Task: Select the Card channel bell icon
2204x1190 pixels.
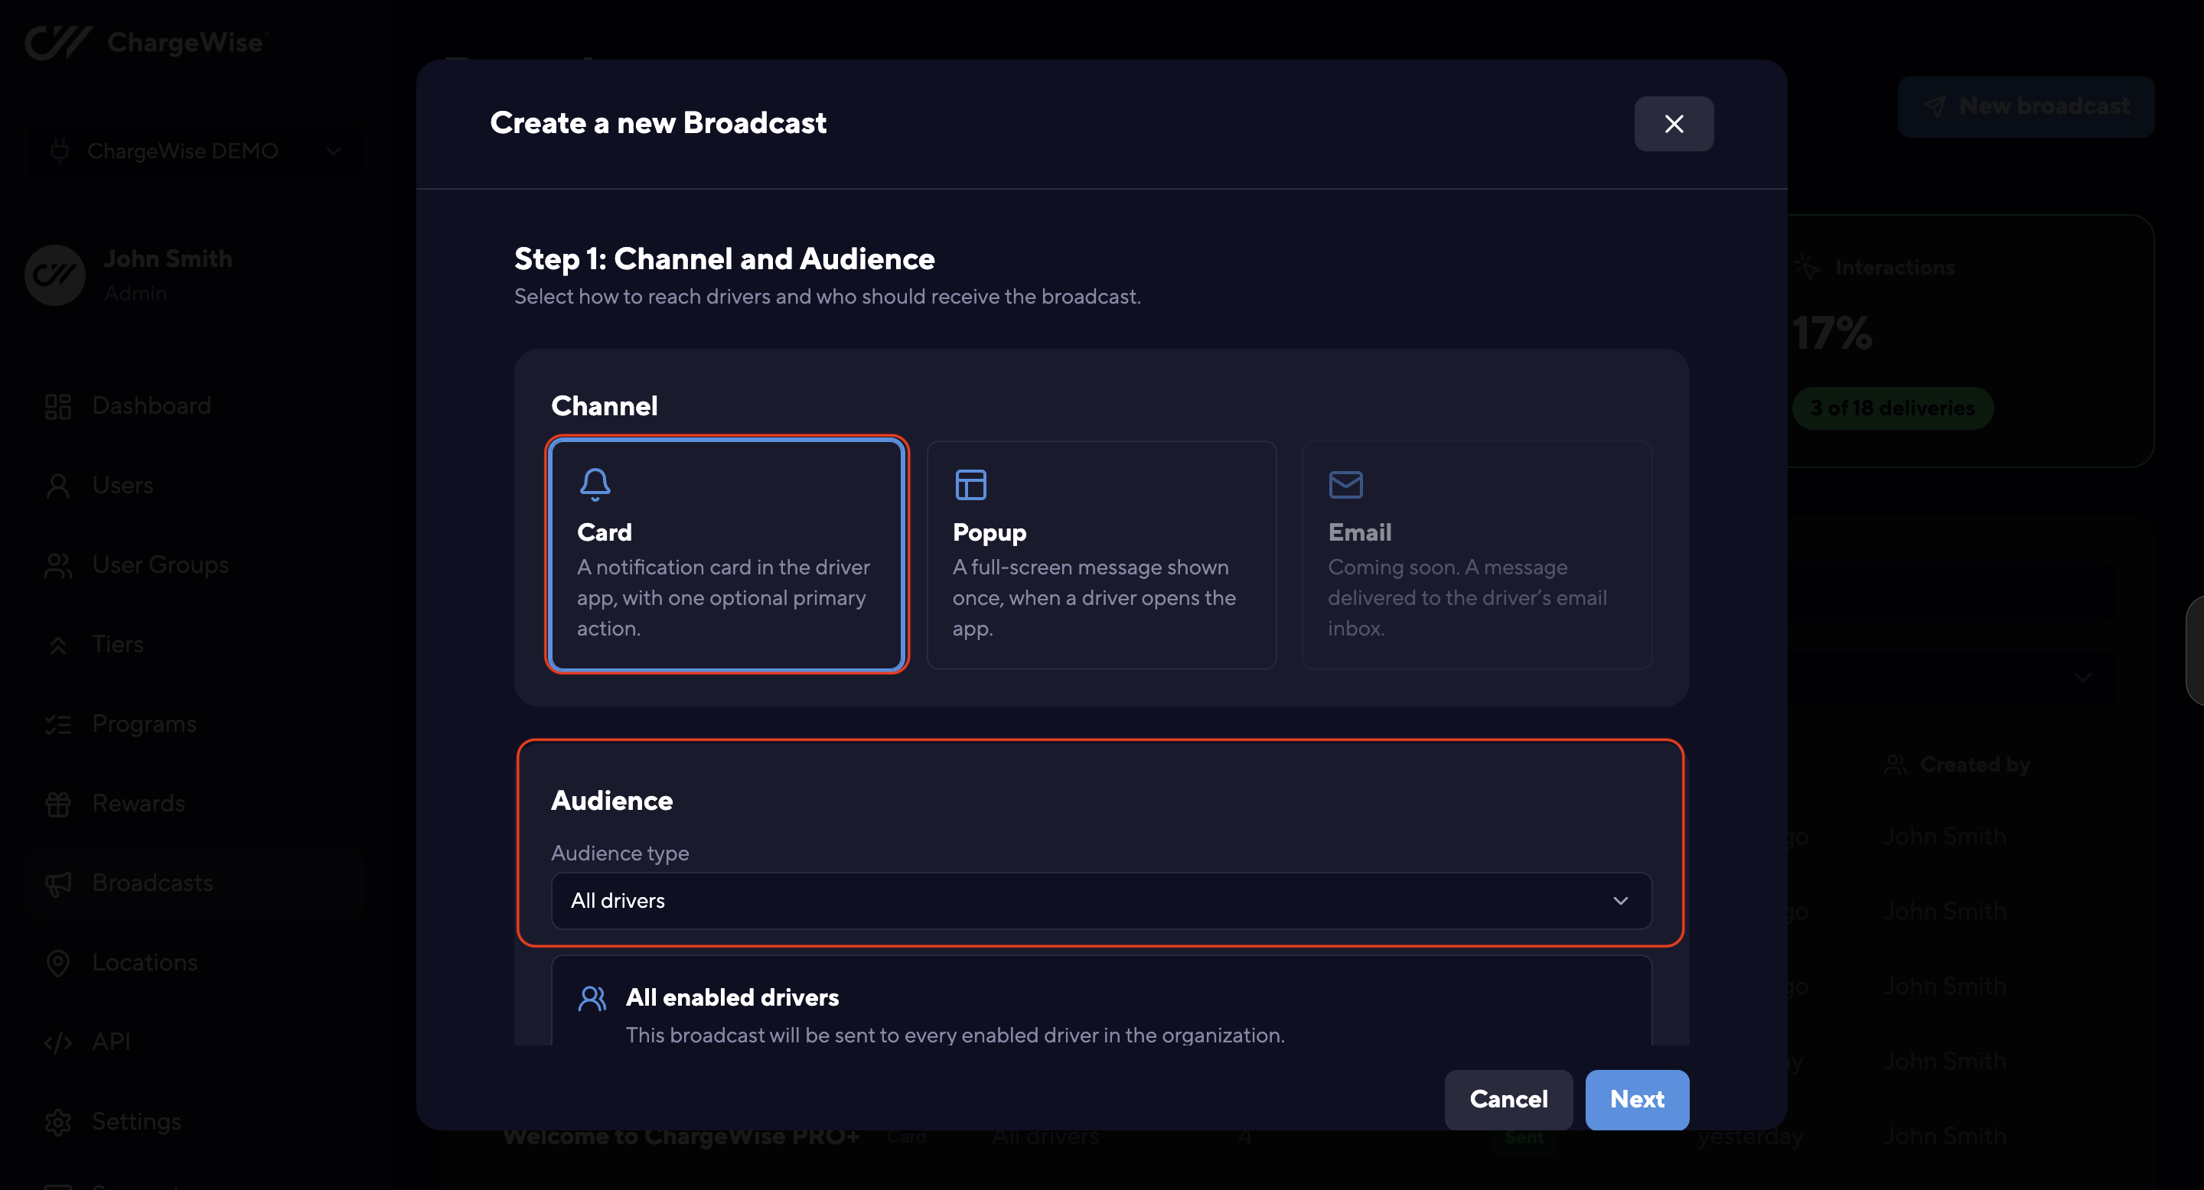Action: 595,485
